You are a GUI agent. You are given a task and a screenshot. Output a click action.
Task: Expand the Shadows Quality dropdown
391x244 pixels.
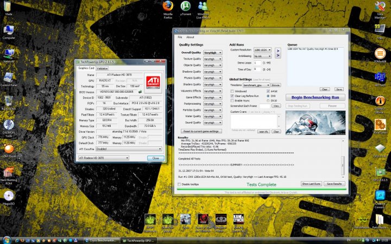(212, 72)
